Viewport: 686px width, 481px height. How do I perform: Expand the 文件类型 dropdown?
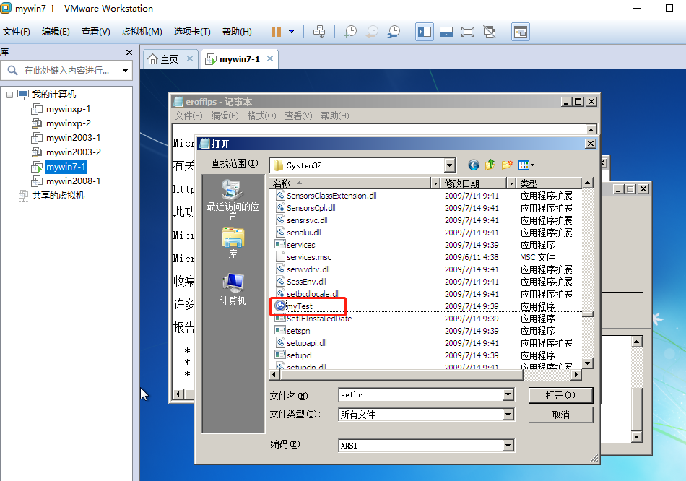tap(508, 415)
